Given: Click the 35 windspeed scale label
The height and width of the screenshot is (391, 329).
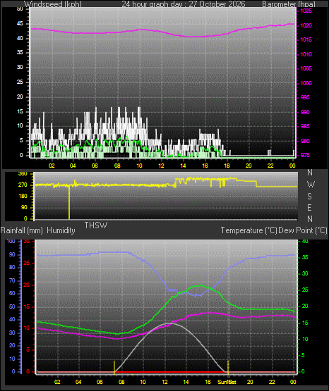Looking at the screenshot, I should pyautogui.click(x=20, y=53).
